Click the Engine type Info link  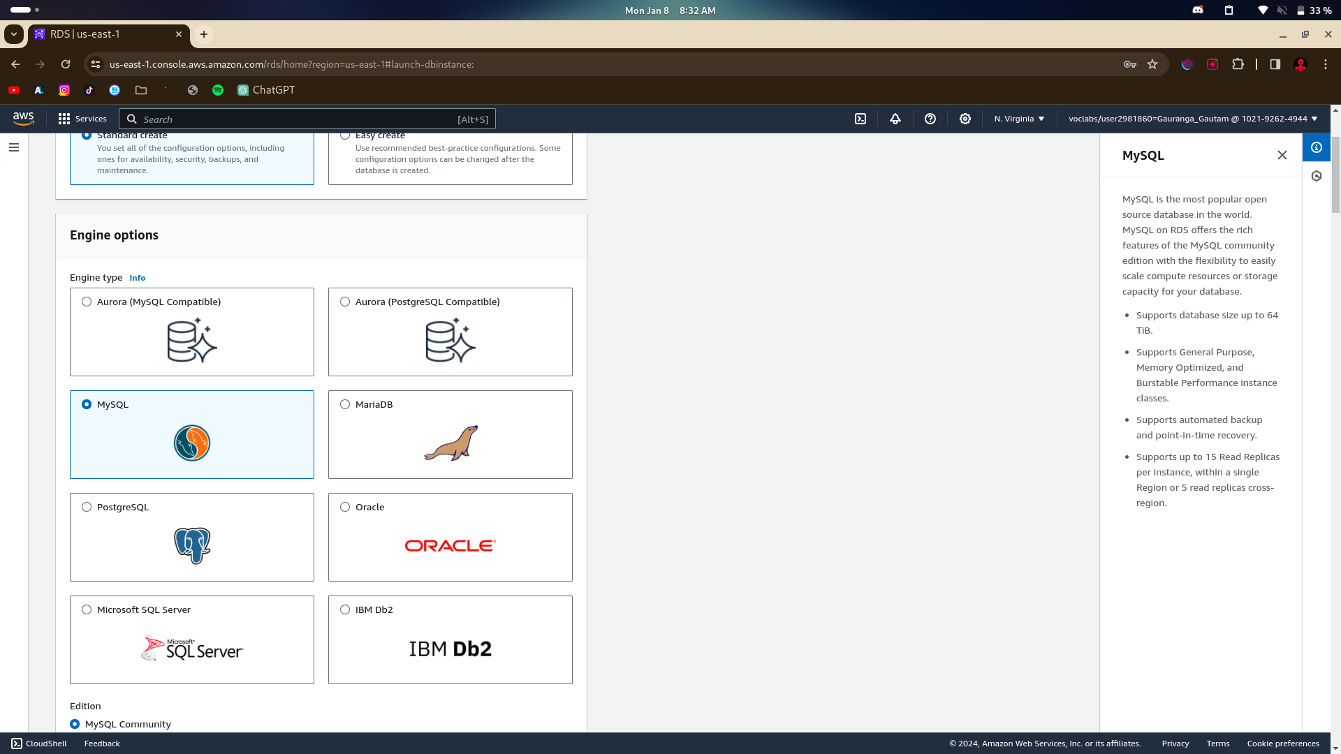[x=137, y=278]
